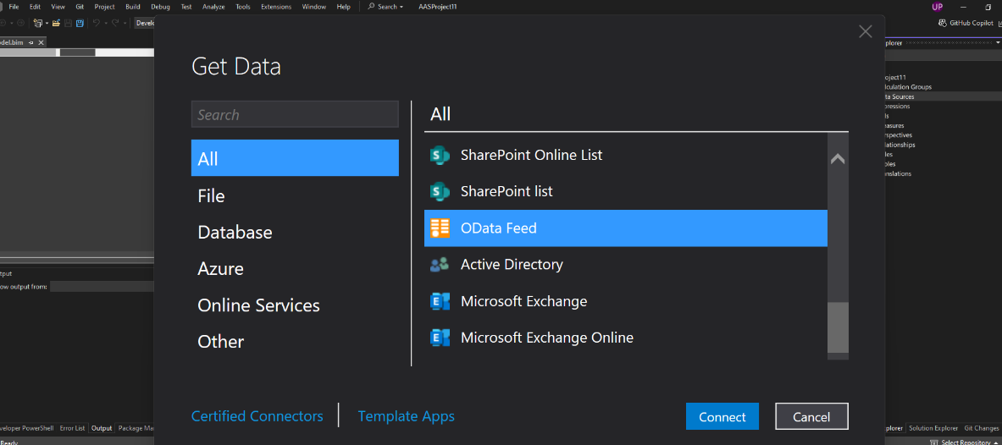Open the Extensions menu

[276, 7]
